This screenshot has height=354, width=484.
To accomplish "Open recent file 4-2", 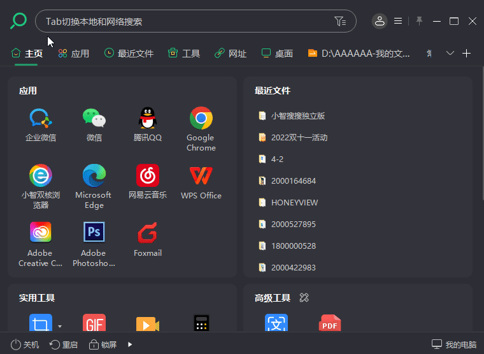I will (x=271, y=159).
